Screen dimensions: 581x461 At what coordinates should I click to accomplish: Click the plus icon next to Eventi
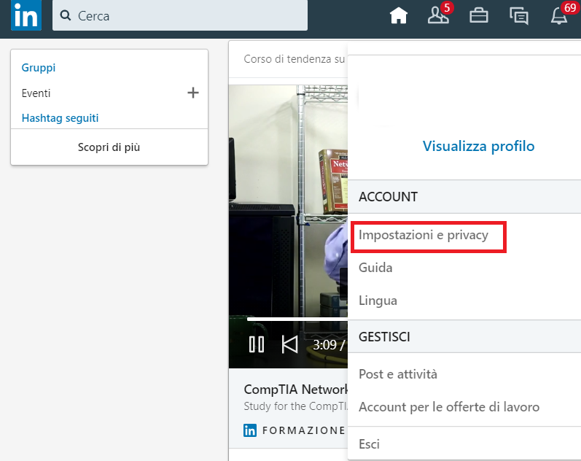(x=192, y=93)
